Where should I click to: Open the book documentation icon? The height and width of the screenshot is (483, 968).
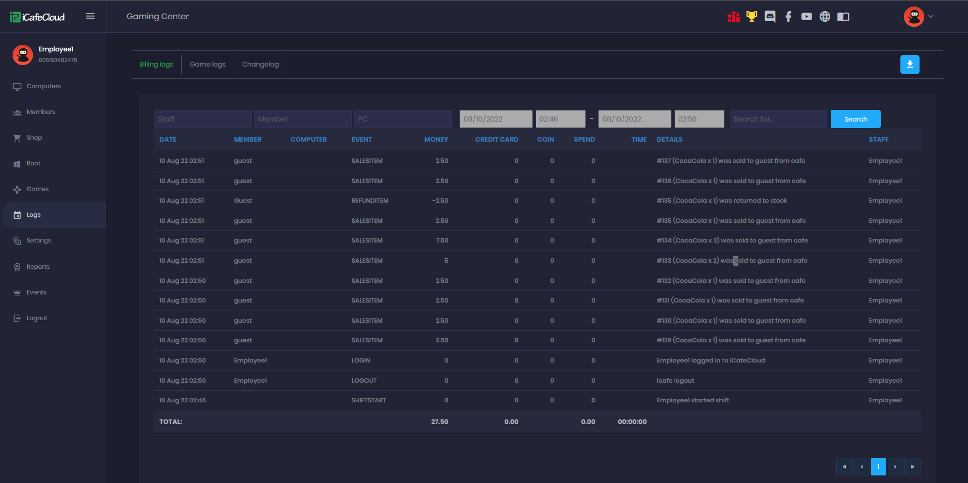tap(843, 17)
